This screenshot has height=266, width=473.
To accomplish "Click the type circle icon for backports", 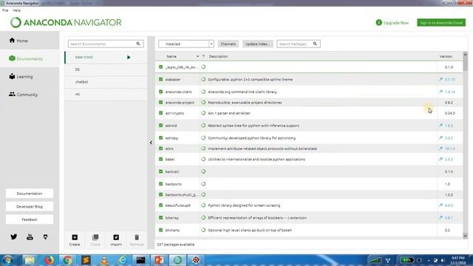I will tap(203, 184).
